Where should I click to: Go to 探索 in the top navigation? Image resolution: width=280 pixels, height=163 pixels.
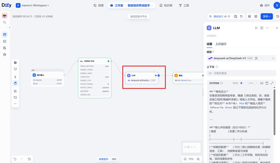[x=99, y=5]
